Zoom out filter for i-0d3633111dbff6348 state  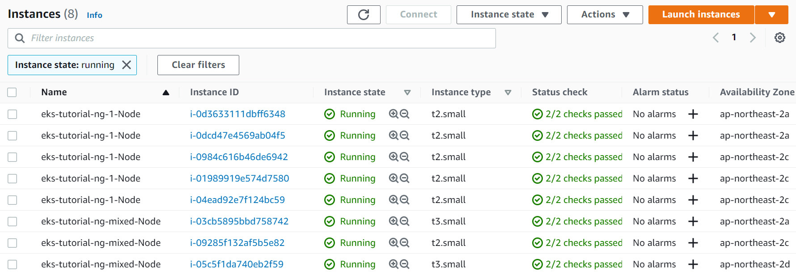coord(405,114)
